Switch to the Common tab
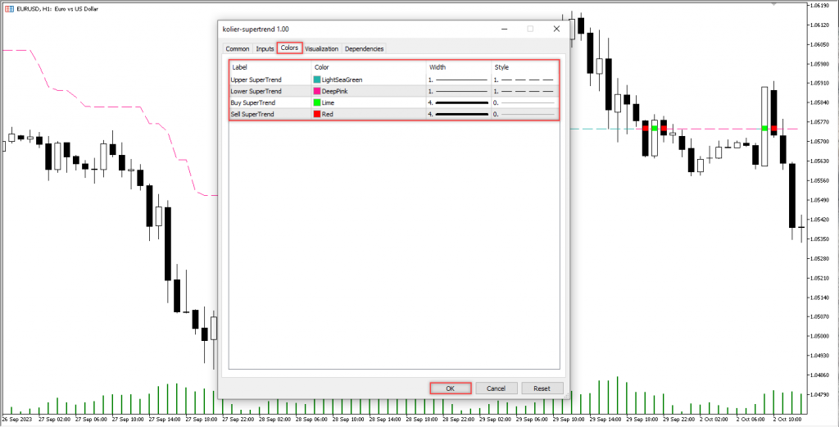Screen dimensions: 839x427 237,48
